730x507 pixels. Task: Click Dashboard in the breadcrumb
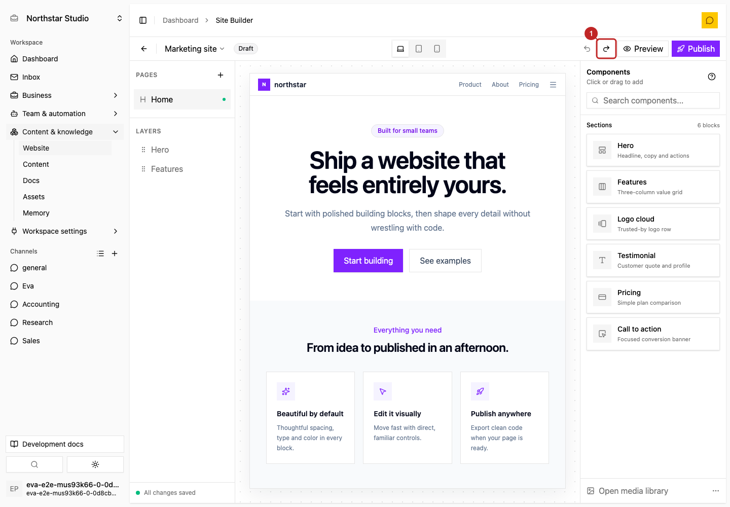coord(180,20)
